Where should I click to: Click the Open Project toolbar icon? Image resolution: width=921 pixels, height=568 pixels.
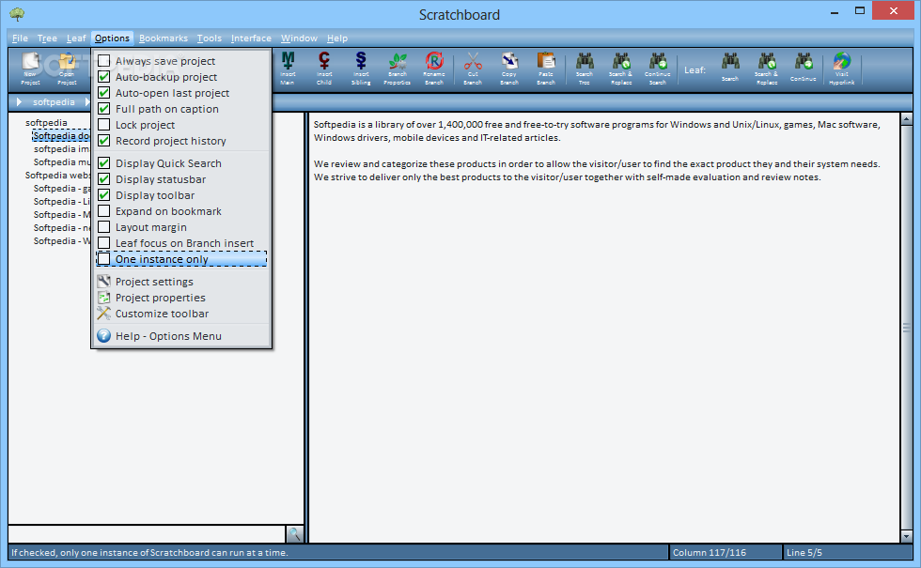tap(67, 68)
